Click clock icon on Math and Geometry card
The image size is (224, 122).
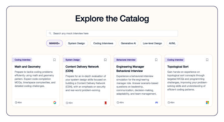(x=16, y=103)
